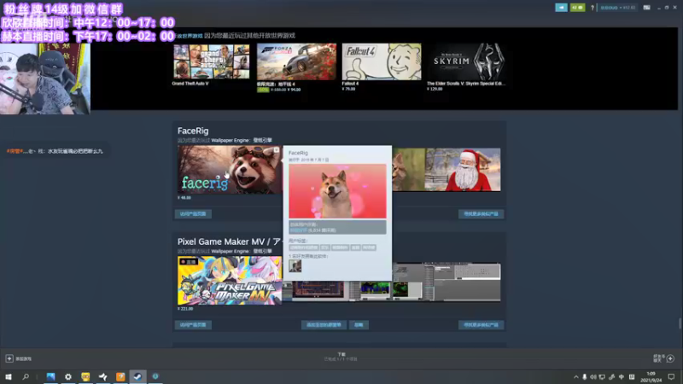Click the Chinese input method indicator
Screen dimensions: 683x384
click(622, 377)
